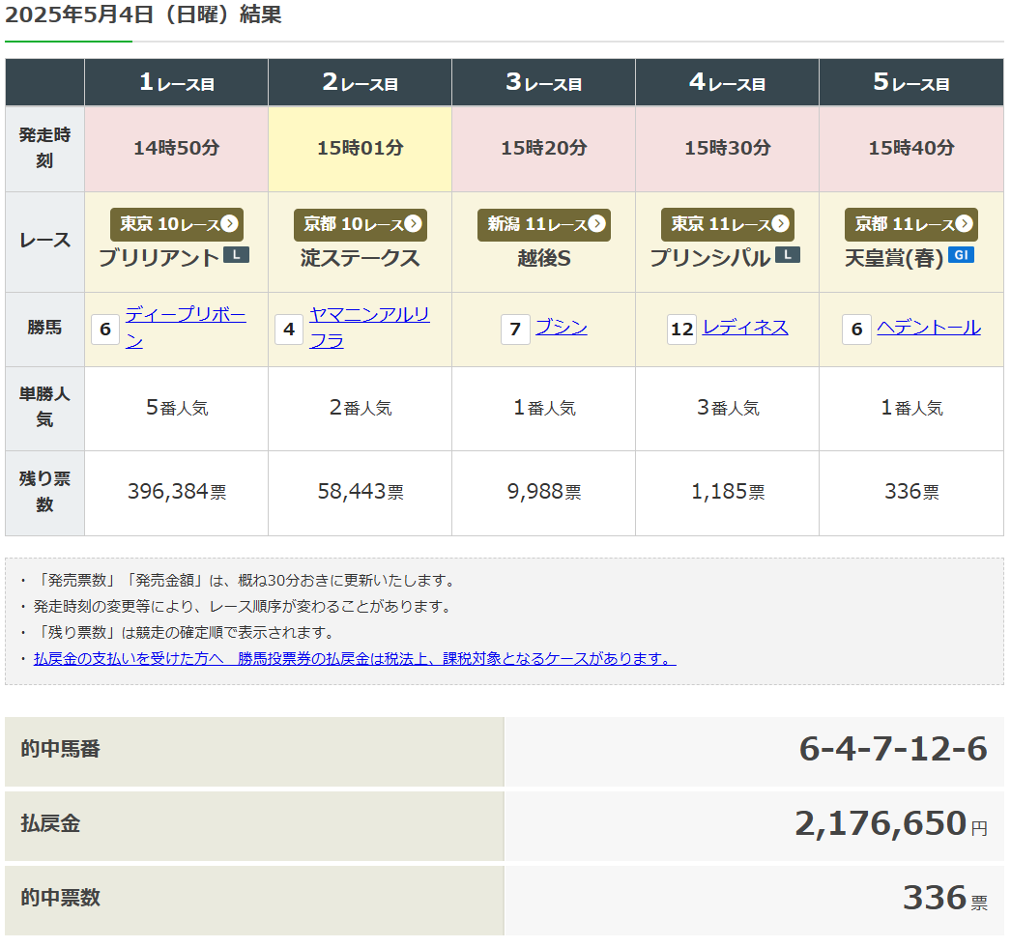This screenshot has width=1011, height=947.
Task: Click the GI grade badge beside 天皇賞(春)
Action: coord(962,255)
